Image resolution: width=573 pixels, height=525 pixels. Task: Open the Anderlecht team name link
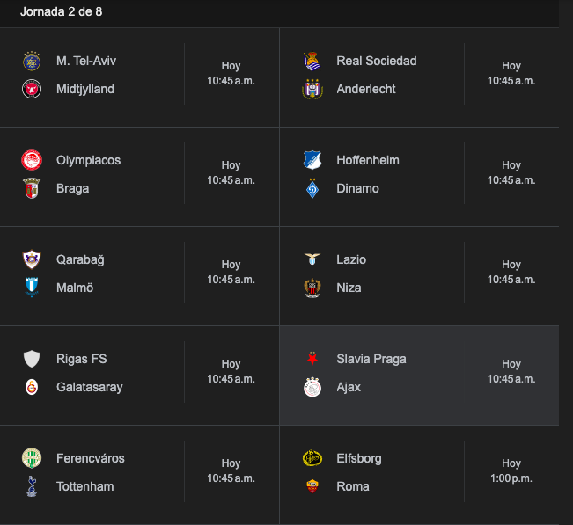[x=366, y=89]
